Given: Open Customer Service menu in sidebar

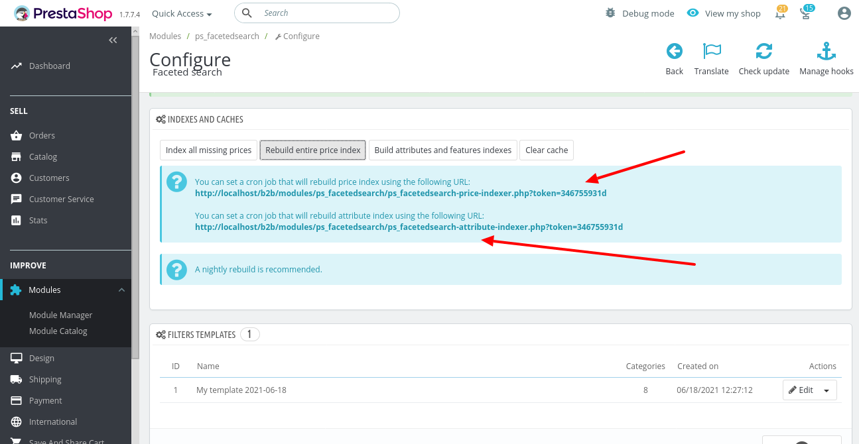Looking at the screenshot, I should pos(61,199).
